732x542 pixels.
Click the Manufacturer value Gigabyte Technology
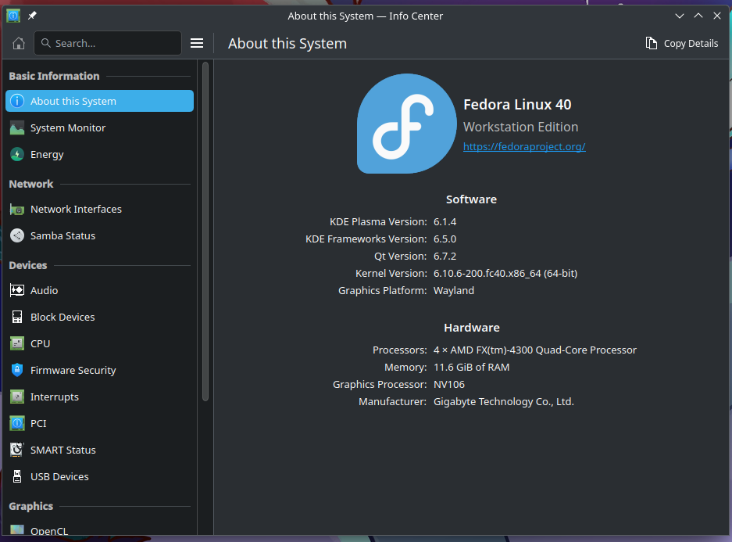pyautogui.click(x=504, y=402)
